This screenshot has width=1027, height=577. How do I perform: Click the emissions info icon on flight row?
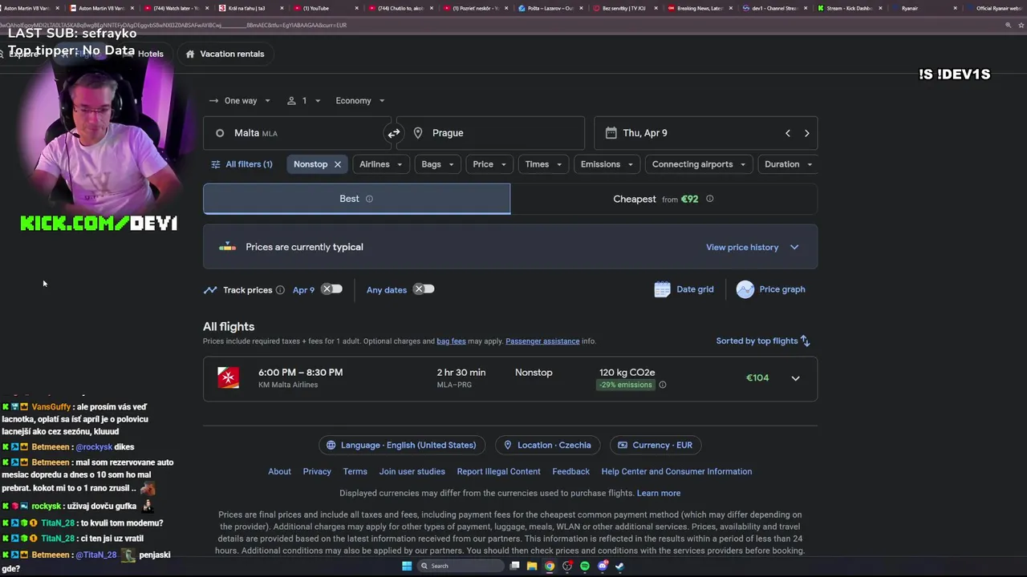(x=662, y=385)
